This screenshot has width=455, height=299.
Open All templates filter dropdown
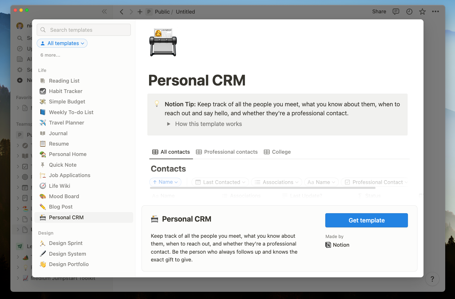coord(62,43)
